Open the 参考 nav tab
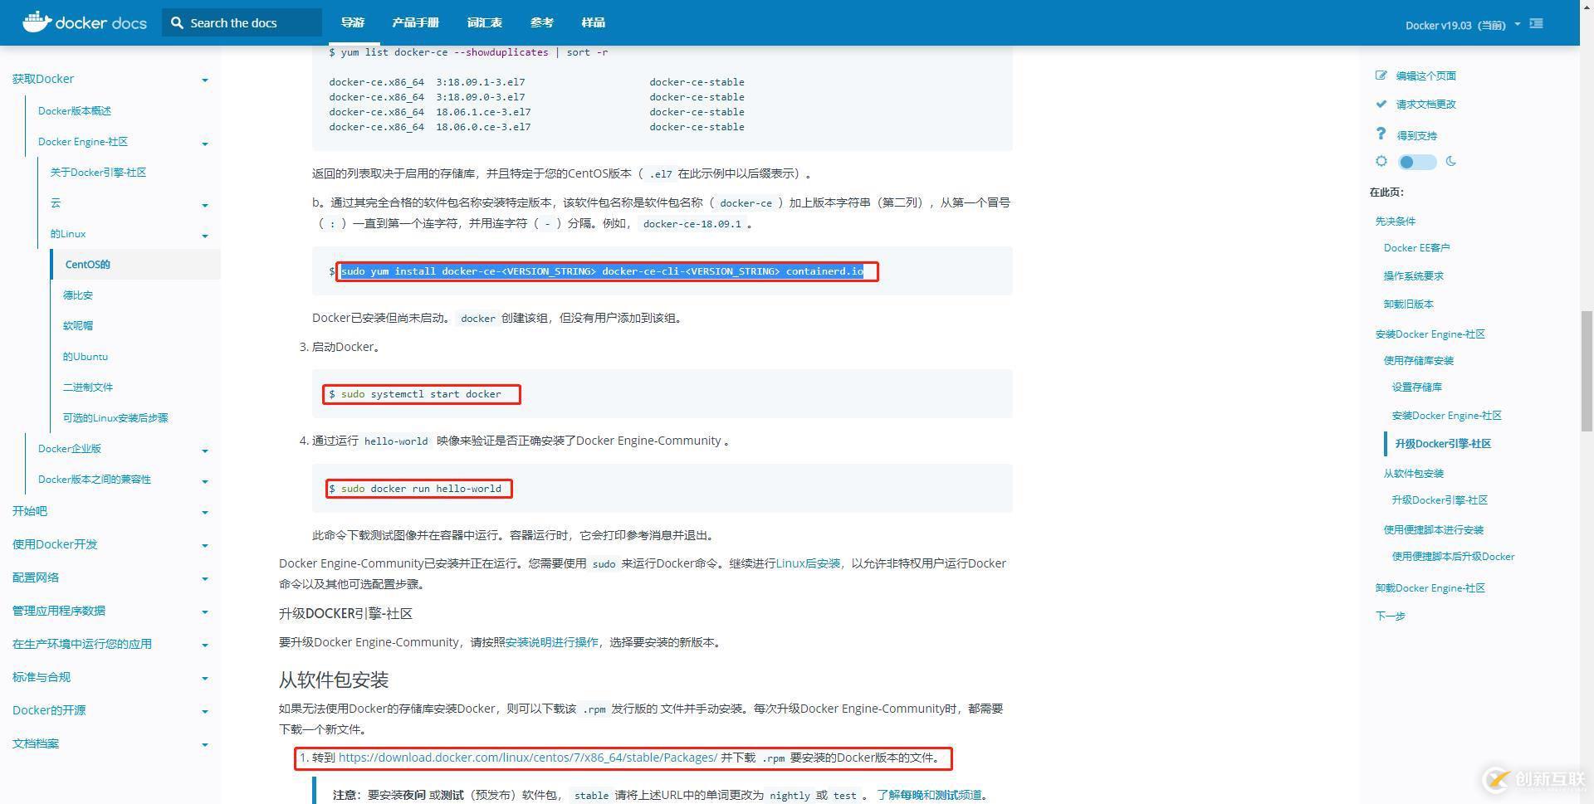This screenshot has width=1594, height=804. (x=542, y=22)
